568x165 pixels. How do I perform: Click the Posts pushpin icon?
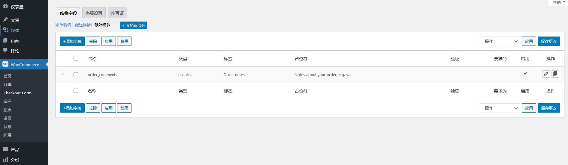click(5, 20)
